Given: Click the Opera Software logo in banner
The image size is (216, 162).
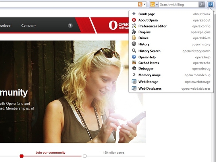Looking at the screenshot, I should (119, 25).
